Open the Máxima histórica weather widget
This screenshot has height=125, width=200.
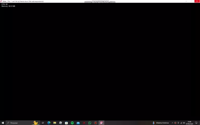click(161, 123)
